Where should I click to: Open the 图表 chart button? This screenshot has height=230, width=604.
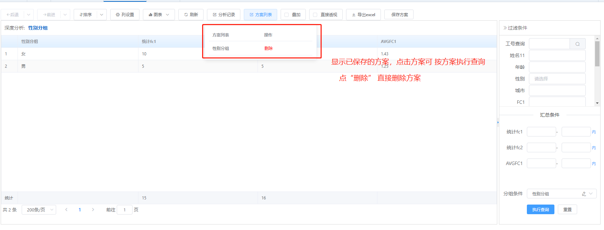click(158, 15)
